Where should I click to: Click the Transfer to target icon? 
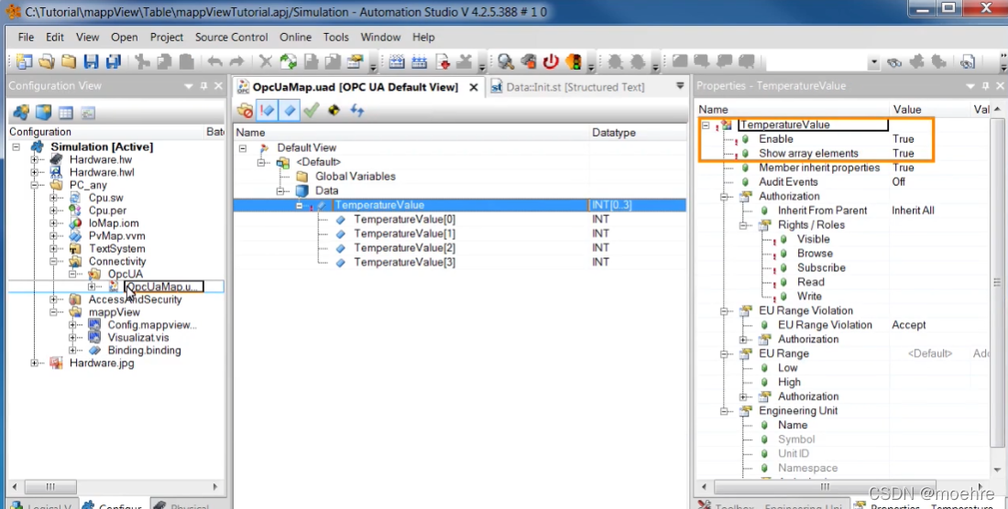(x=443, y=61)
